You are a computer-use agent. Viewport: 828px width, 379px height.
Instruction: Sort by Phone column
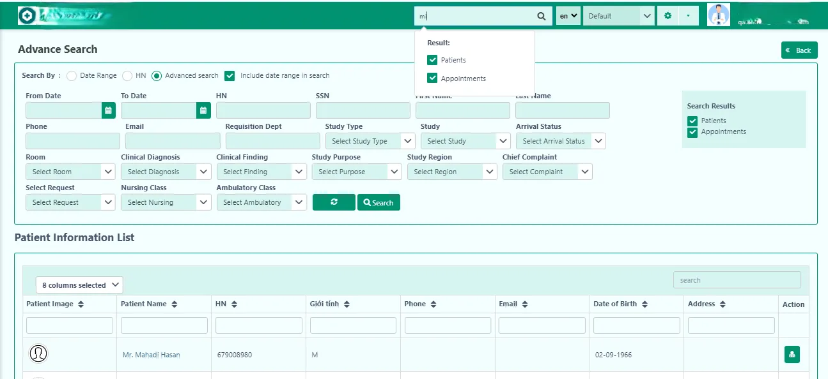[434, 304]
